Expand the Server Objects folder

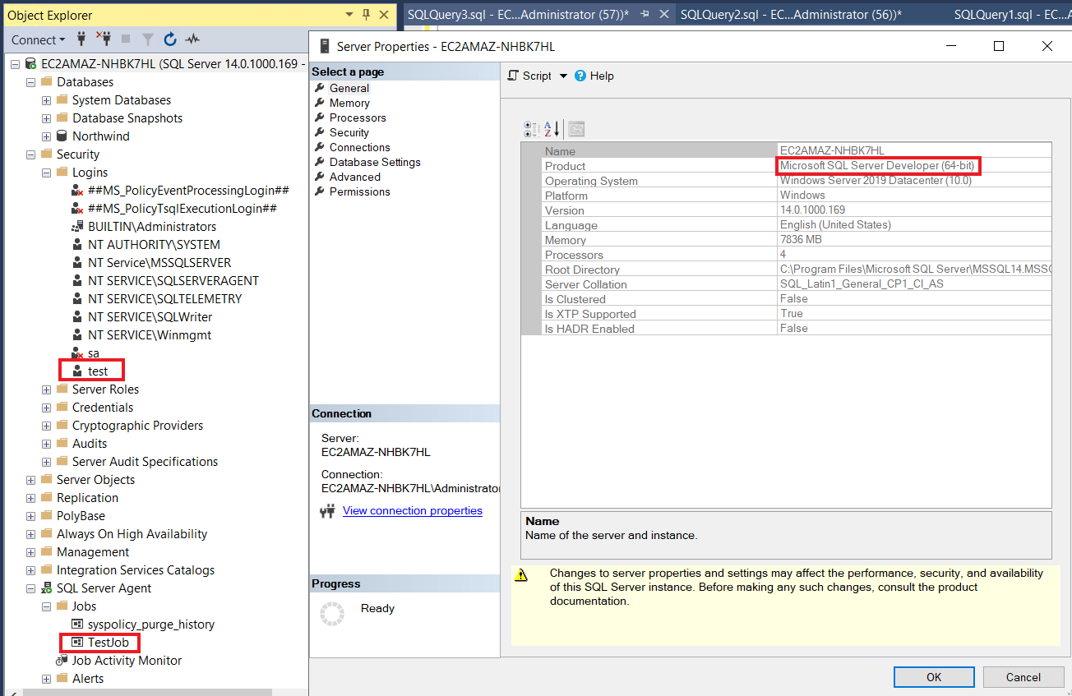(x=30, y=480)
